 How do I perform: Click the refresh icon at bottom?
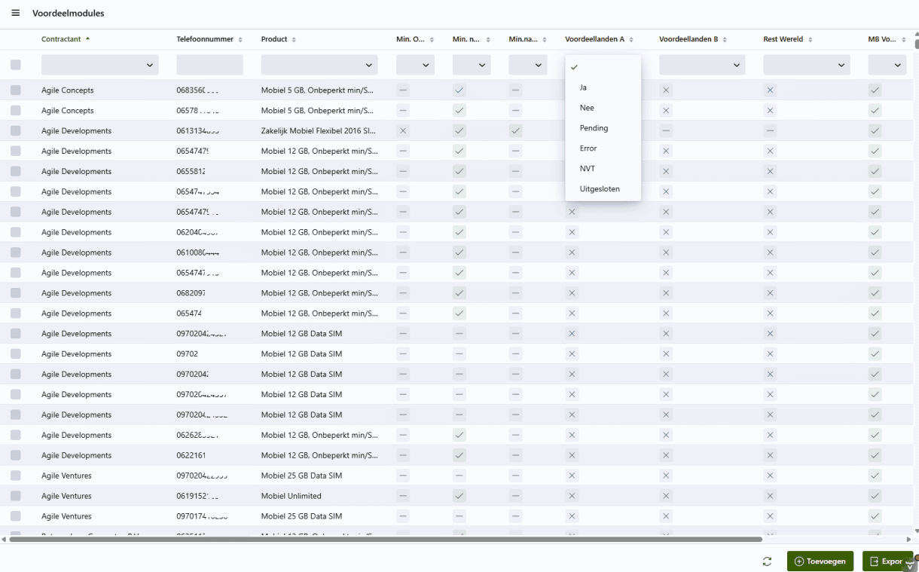767,561
